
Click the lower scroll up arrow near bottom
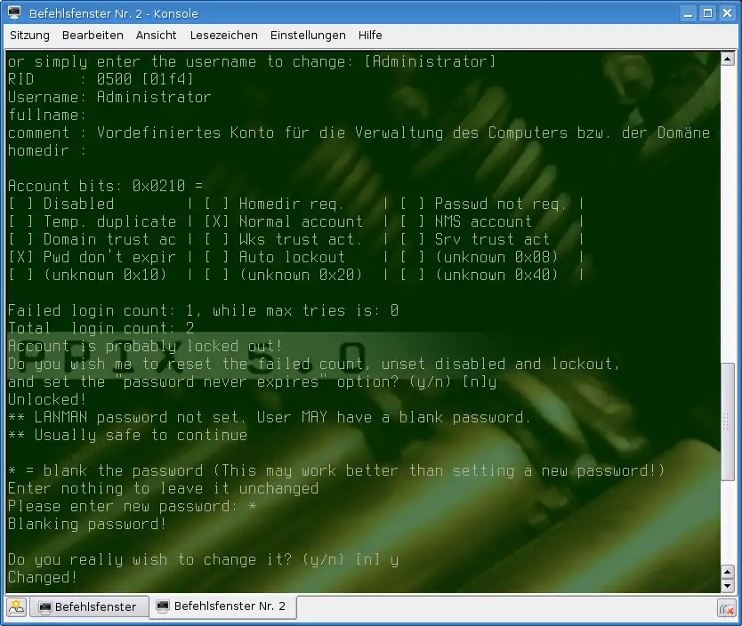tap(728, 572)
